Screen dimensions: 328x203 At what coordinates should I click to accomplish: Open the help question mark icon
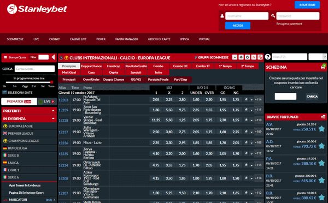point(268,57)
